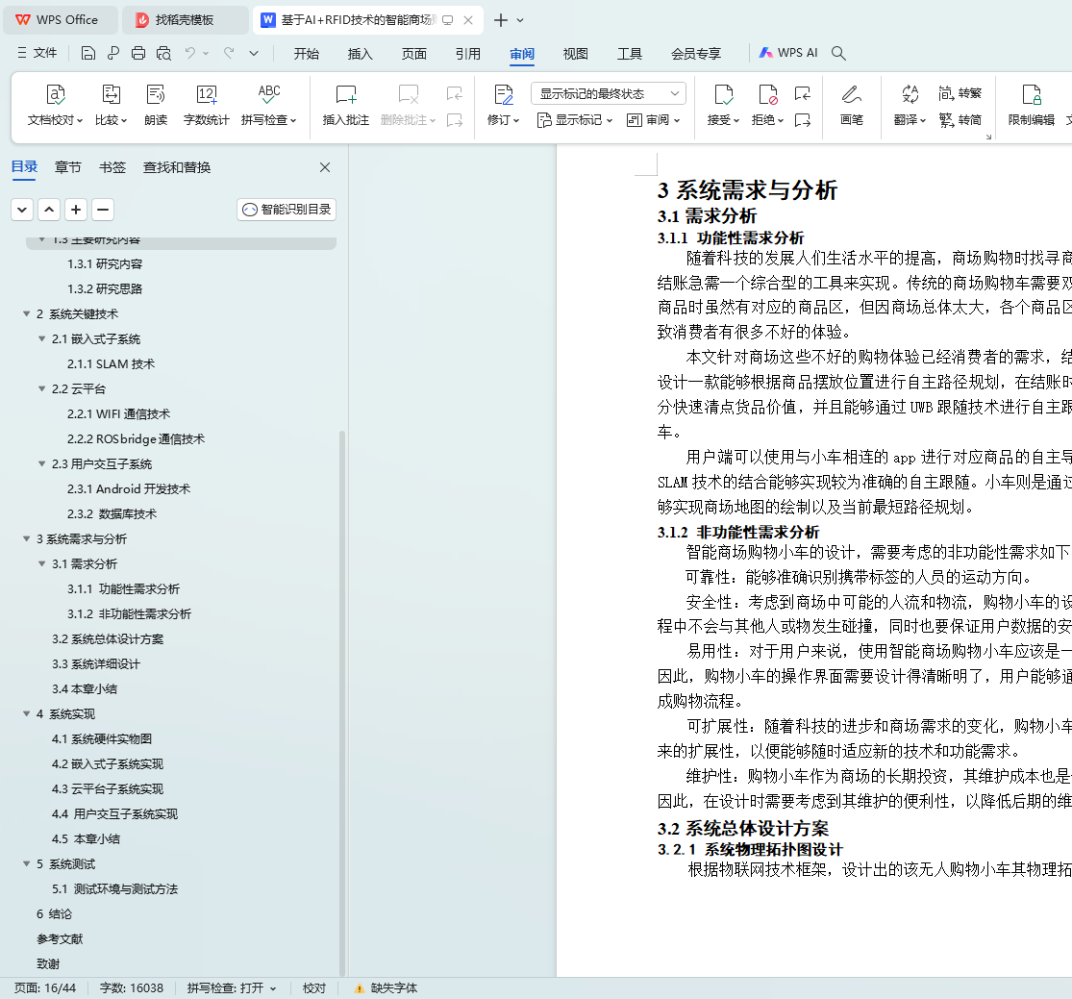Screen dimensions: 1072x999
Task: Convert text with 简转繁
Action: 960,93
